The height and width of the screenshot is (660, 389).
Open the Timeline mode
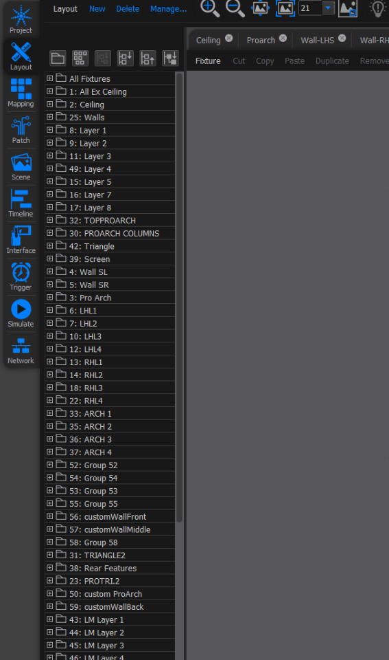click(21, 203)
